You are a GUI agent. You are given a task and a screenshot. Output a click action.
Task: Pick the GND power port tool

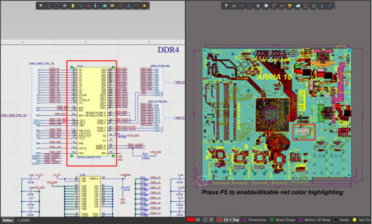[x=88, y=6]
